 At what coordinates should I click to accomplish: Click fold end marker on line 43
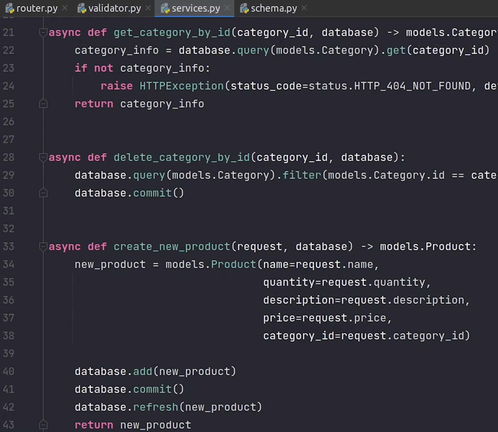[43, 425]
